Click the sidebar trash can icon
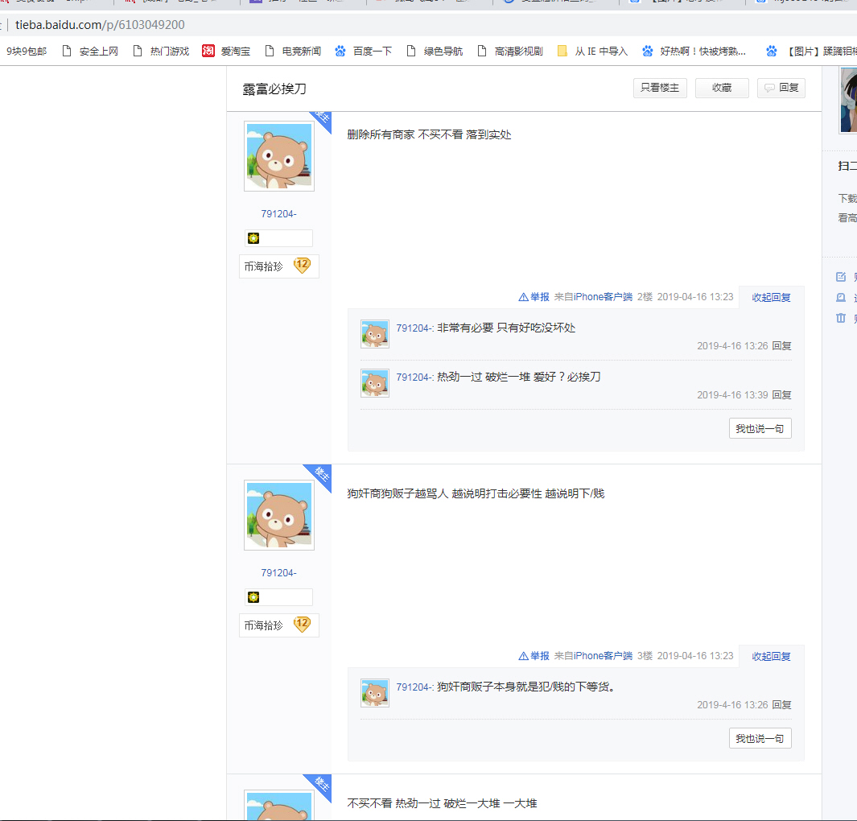 click(x=841, y=318)
